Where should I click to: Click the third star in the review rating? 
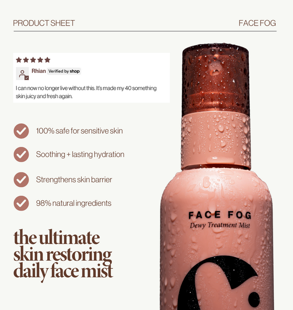(33, 60)
